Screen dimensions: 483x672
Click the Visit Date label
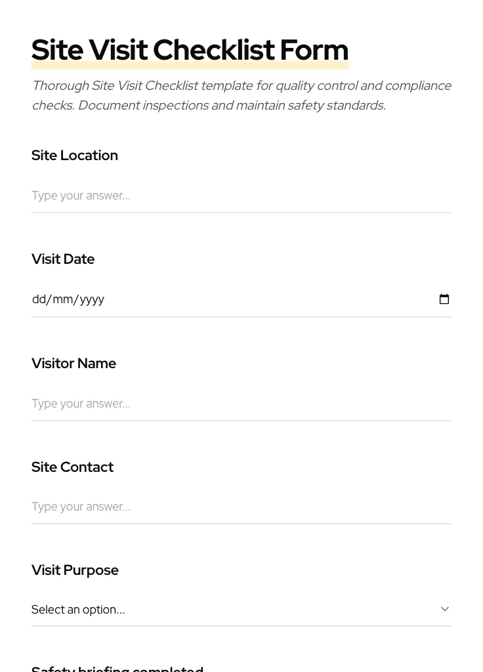point(63,259)
